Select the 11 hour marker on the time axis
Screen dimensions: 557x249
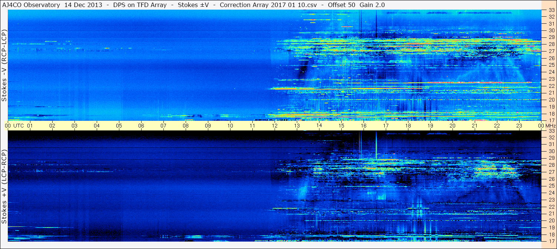[x=252, y=126]
